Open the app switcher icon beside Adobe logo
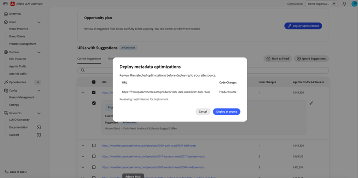The height and width of the screenshot is (178, 358). (5, 4)
